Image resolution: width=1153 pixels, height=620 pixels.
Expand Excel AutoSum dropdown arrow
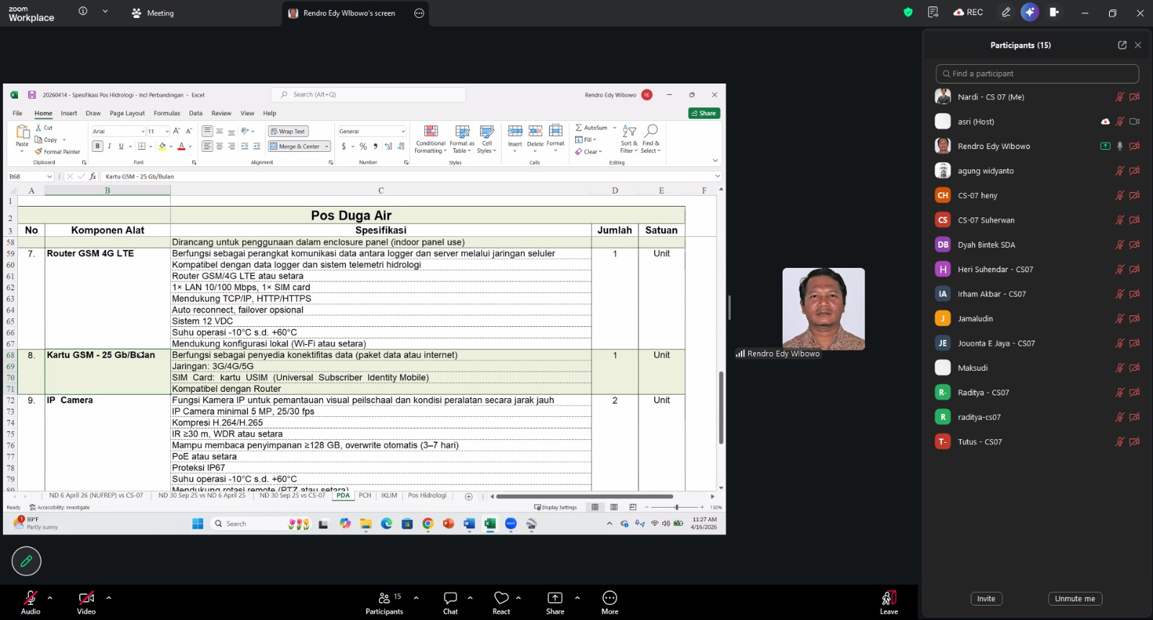click(615, 127)
